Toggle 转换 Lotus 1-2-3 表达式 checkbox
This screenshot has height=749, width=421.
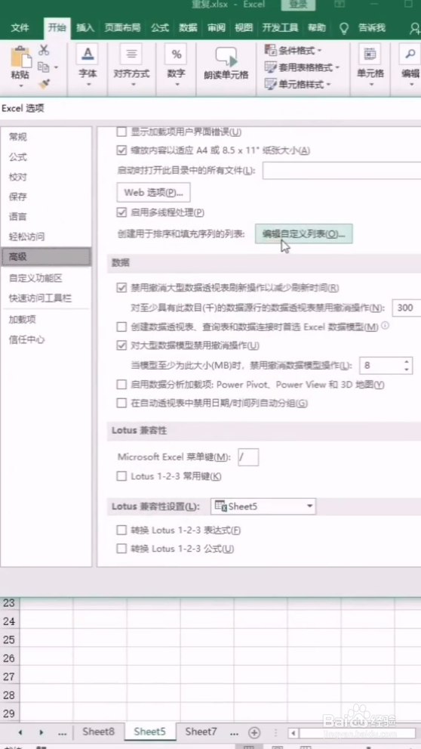121,531
